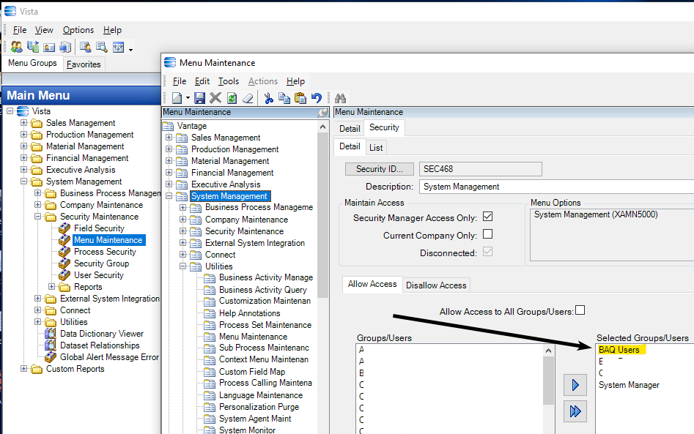The width and height of the screenshot is (694, 434).
Task: Click the Disconnected checkbox
Action: pos(488,252)
